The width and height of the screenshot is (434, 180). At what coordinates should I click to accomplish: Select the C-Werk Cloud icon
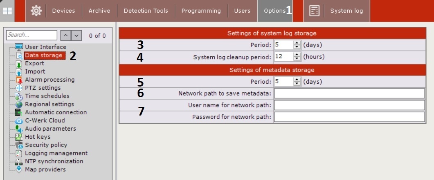coord(18,121)
